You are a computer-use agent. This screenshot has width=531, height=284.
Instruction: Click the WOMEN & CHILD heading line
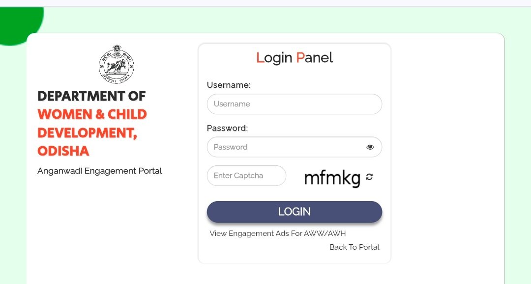click(92, 114)
